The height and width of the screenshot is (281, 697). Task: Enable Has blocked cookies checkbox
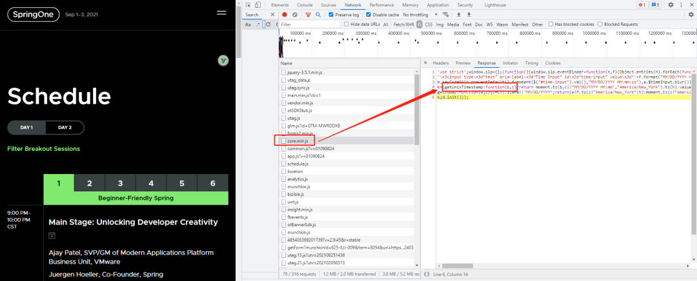tap(551, 24)
